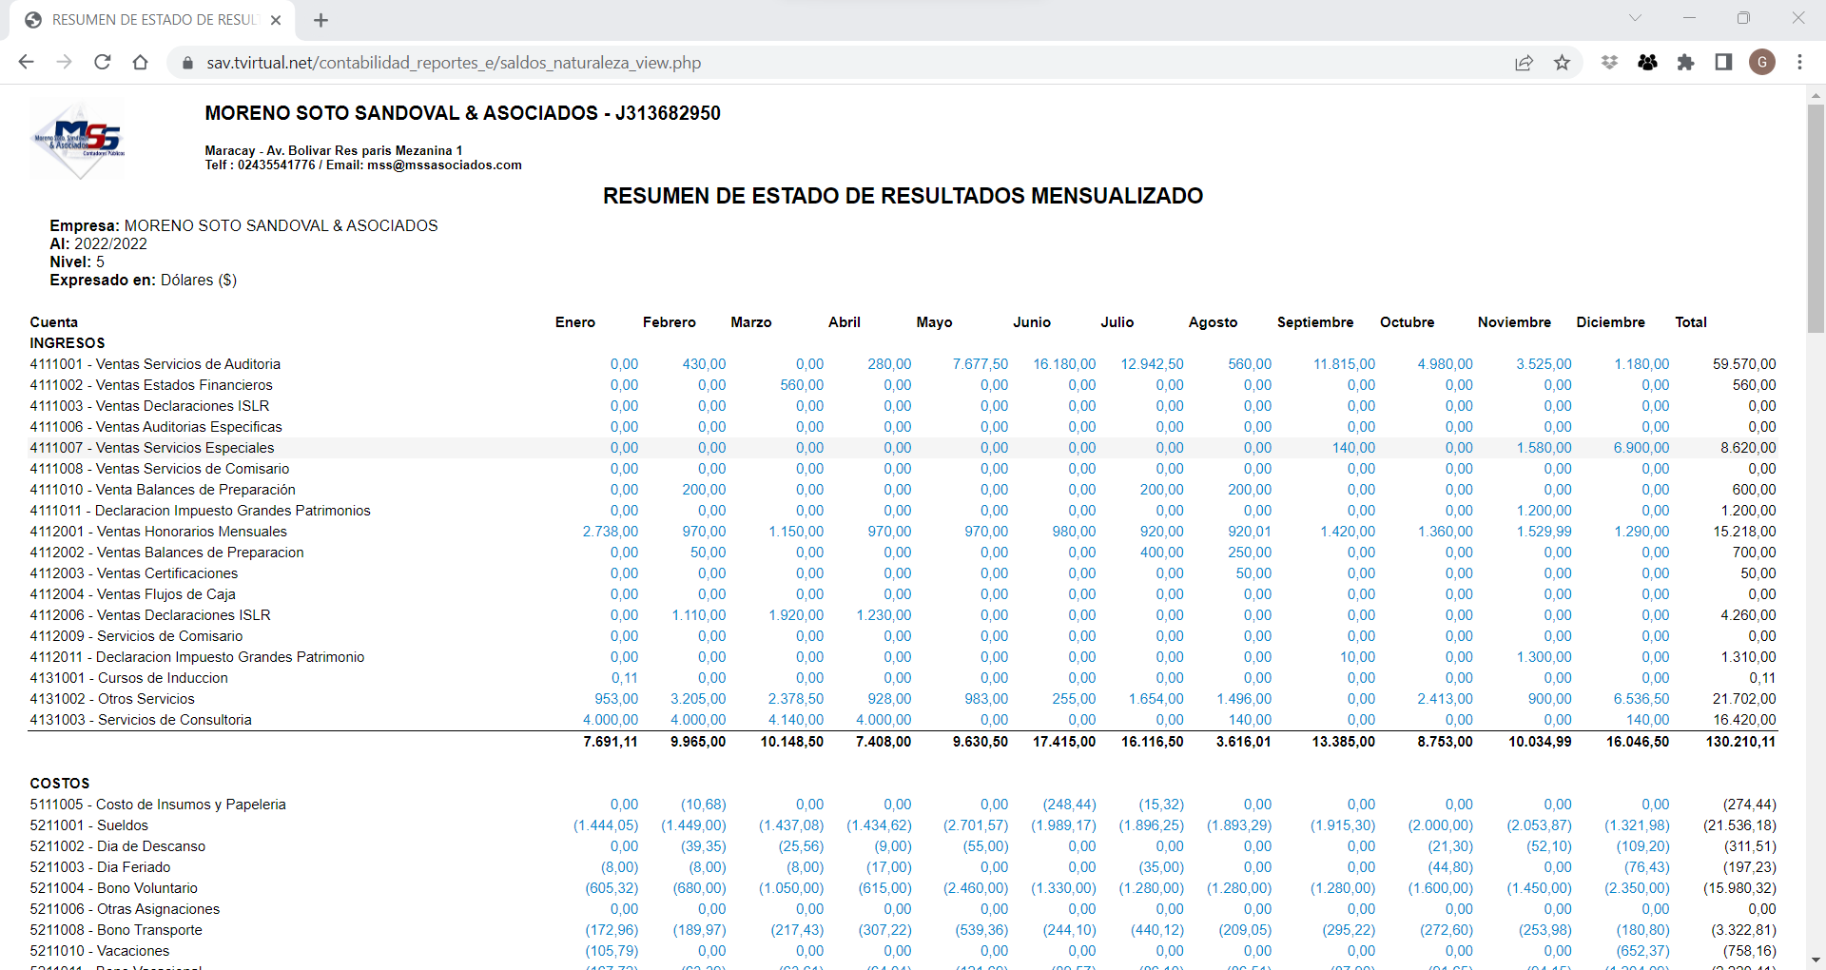
Task: Bookmark this page with star
Action: [1562, 63]
